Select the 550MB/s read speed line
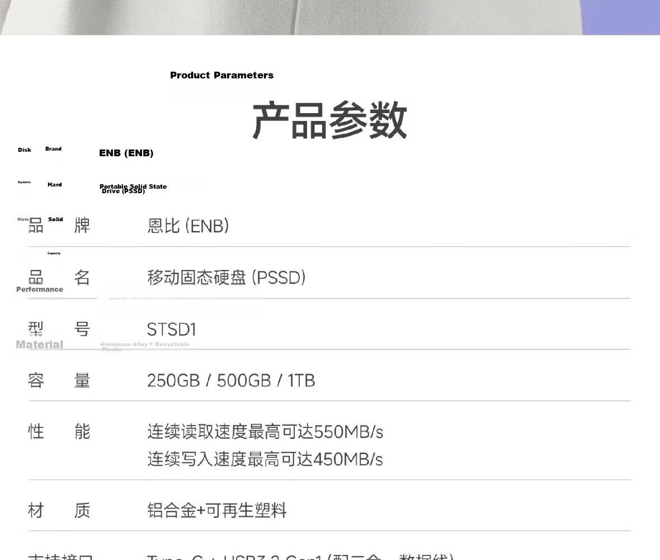Image resolution: width=660 pixels, height=560 pixels. [265, 432]
